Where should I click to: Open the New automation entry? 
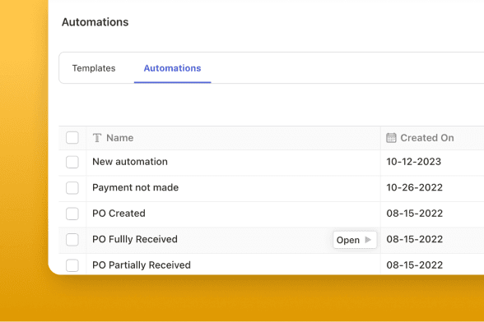coord(130,162)
